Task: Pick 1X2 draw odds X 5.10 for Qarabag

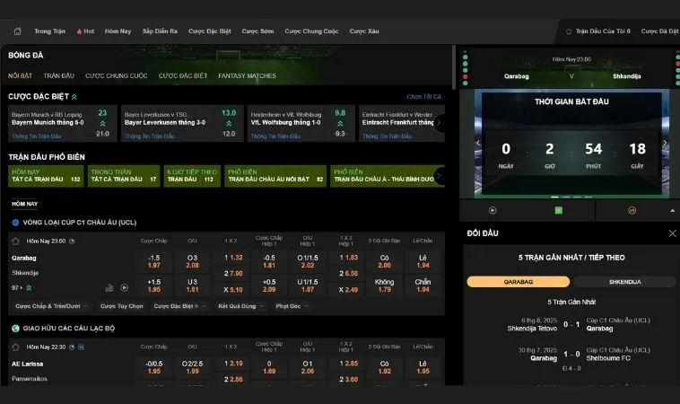Action: coord(233,290)
